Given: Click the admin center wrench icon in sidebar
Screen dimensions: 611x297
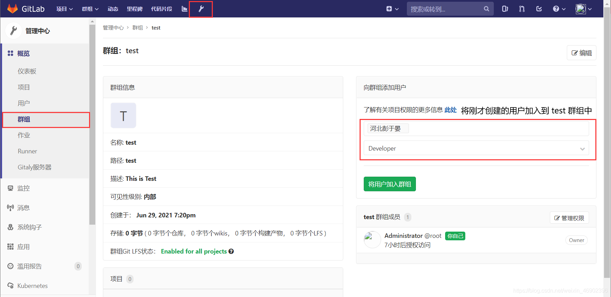Looking at the screenshot, I should point(14,31).
